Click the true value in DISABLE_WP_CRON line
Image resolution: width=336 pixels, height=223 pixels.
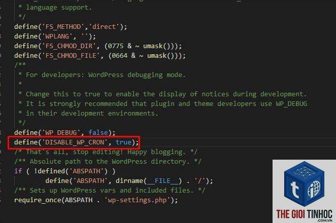click(x=123, y=142)
